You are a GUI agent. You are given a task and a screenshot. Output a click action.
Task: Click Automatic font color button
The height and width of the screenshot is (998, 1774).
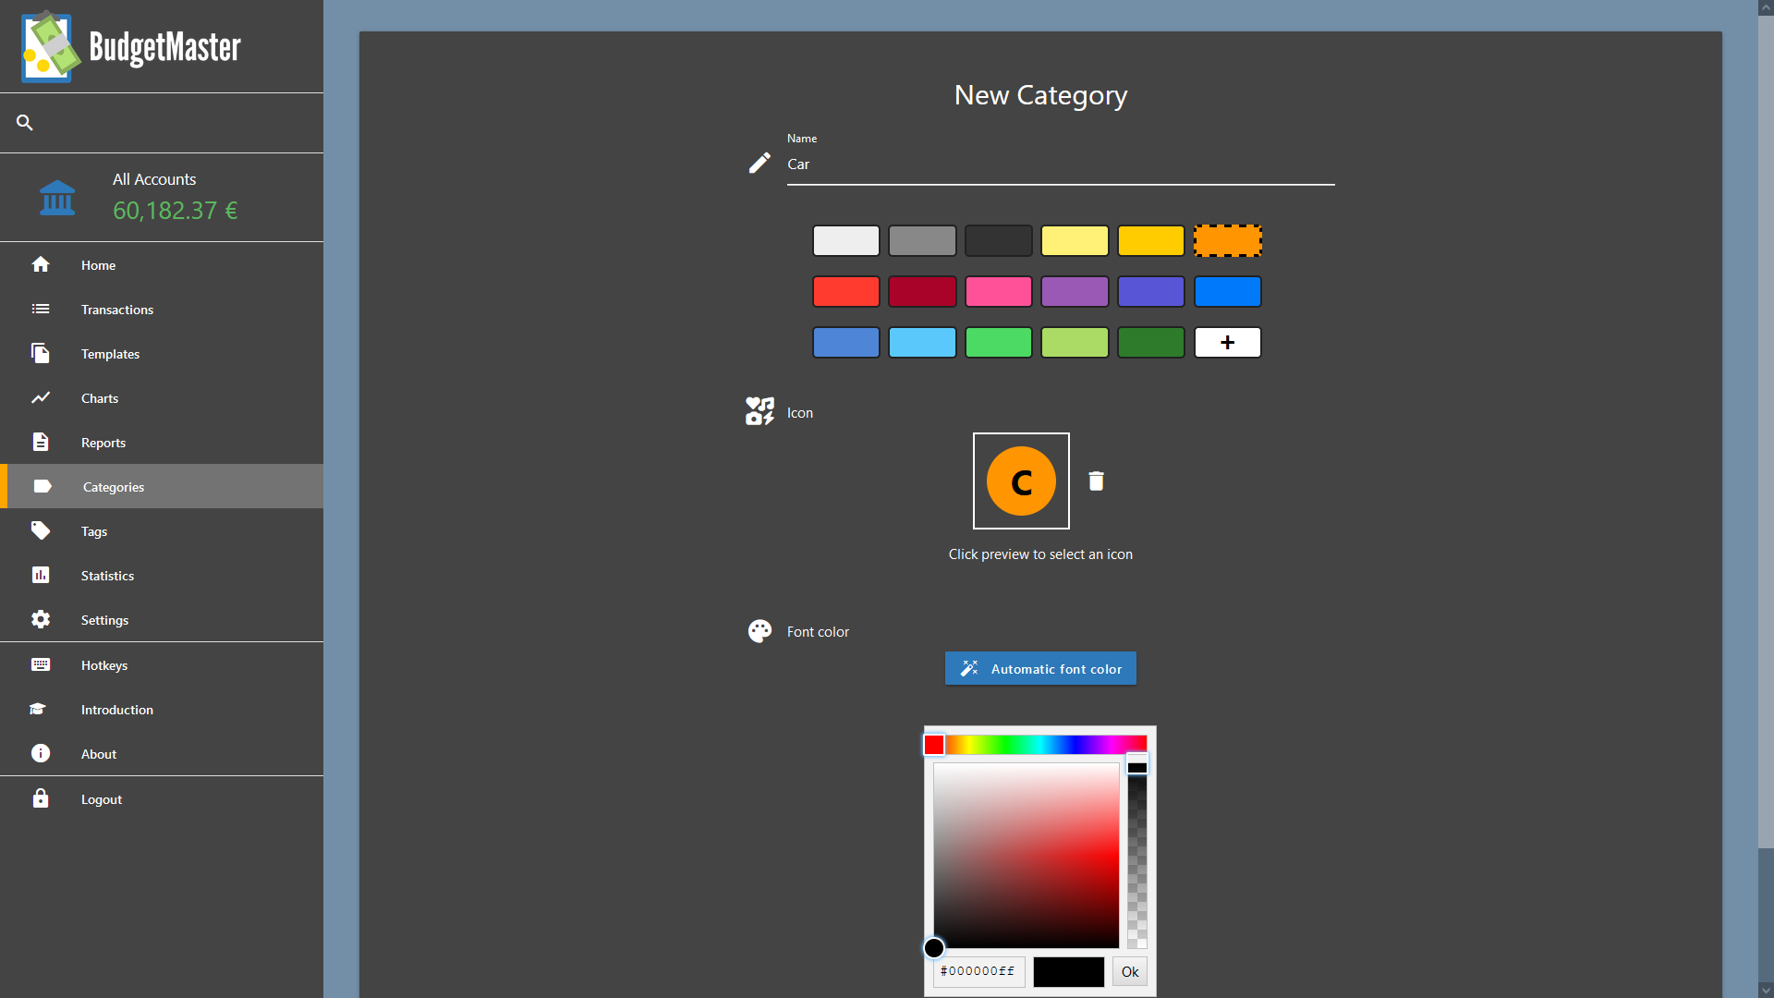pos(1040,668)
